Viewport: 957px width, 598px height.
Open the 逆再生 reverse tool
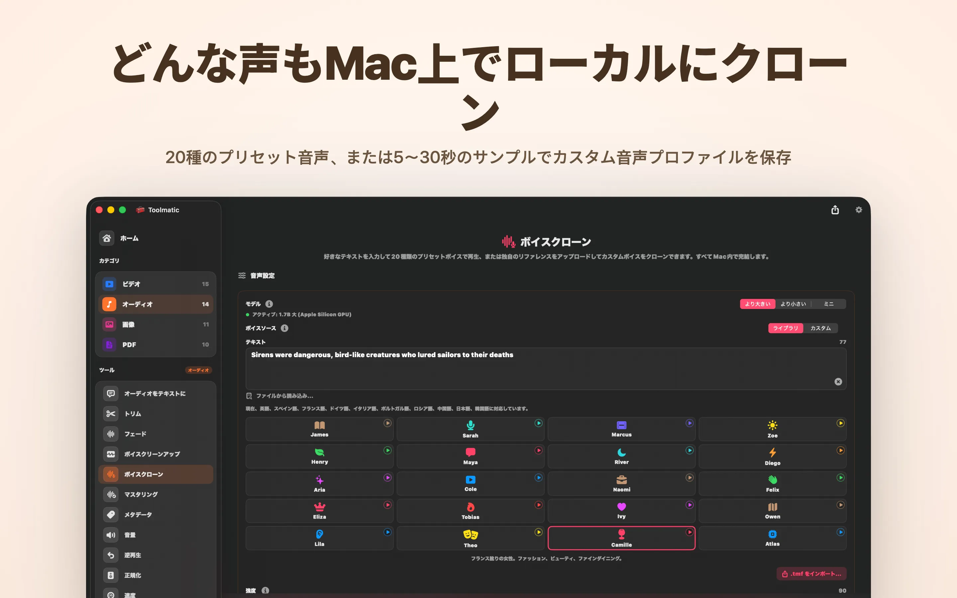pyautogui.click(x=156, y=555)
